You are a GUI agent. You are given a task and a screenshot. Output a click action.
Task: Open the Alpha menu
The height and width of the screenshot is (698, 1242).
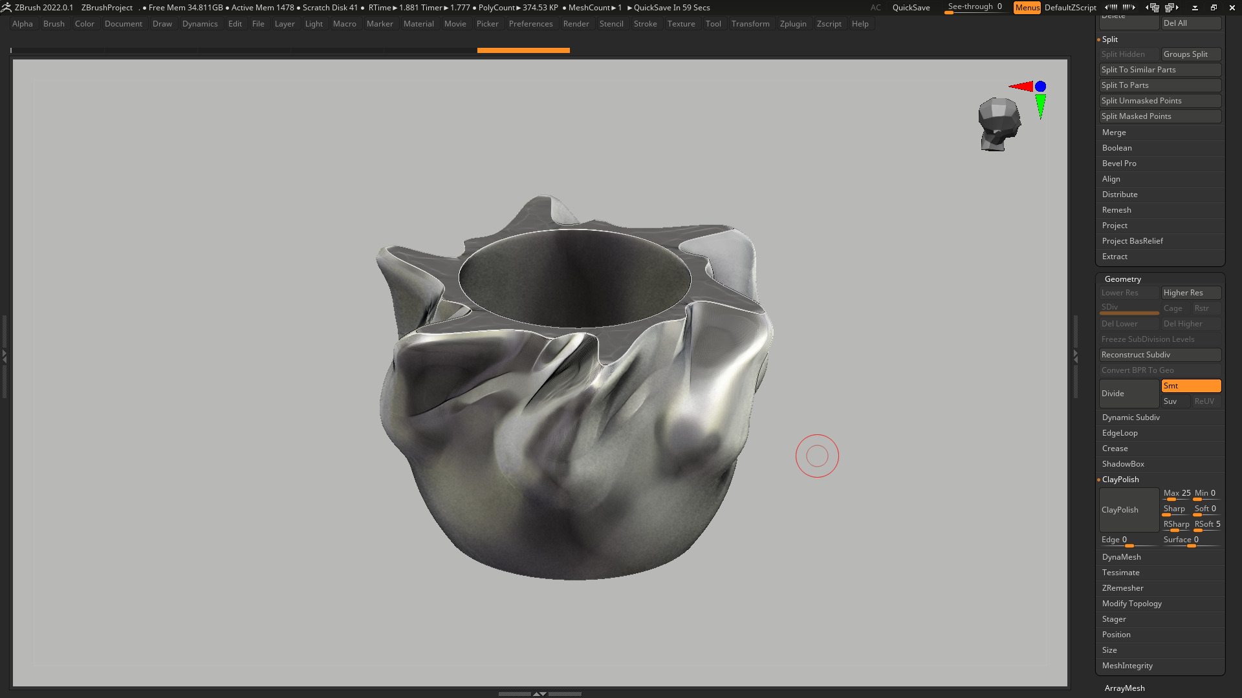23,24
